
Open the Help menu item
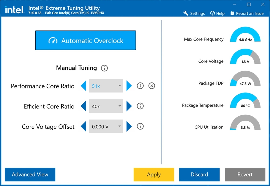tap(217, 13)
